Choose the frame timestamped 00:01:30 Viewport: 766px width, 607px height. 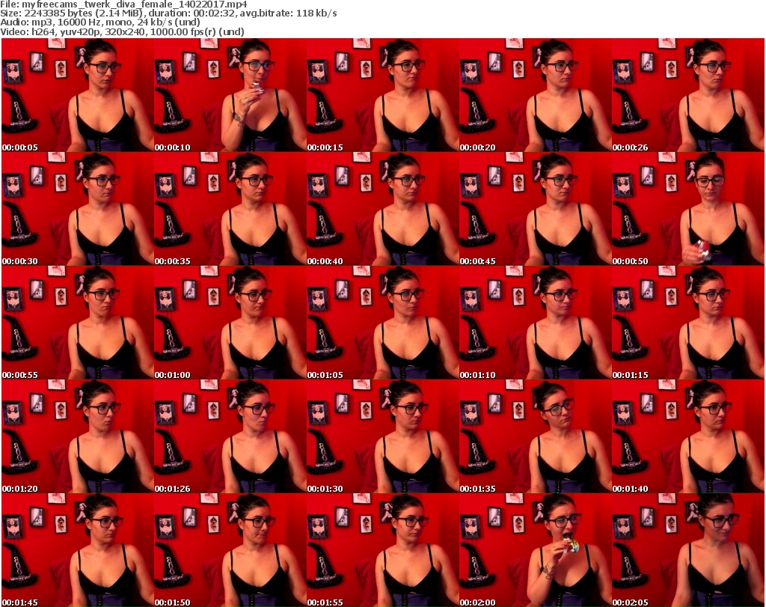(382, 436)
